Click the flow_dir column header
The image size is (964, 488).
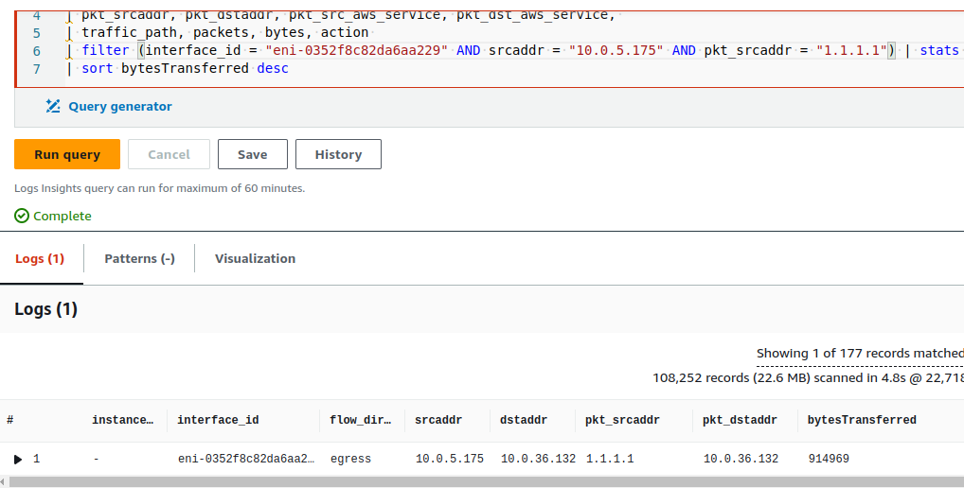(360, 420)
